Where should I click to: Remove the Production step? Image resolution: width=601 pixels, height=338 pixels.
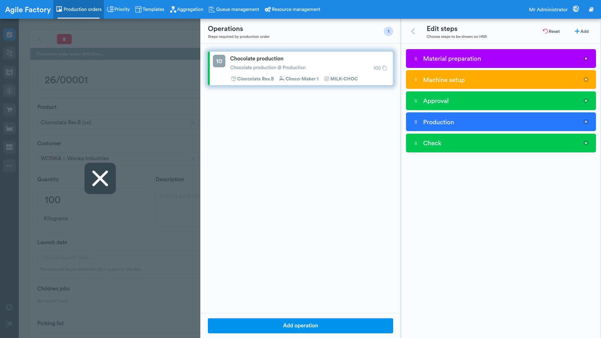(x=586, y=122)
